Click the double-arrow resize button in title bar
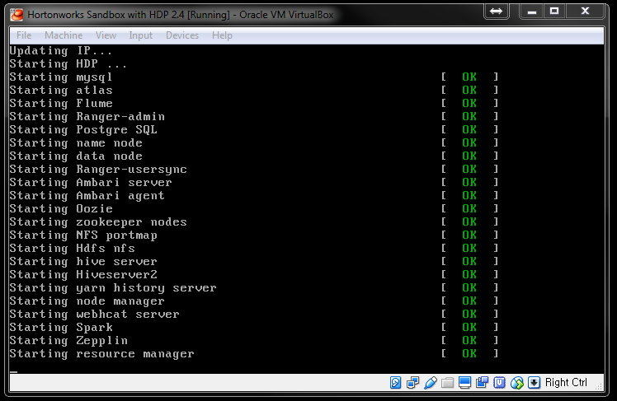Screen dimensions: 617x401 pos(497,11)
